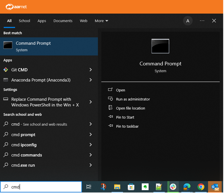The width and height of the screenshot is (224, 193).
Task: Switch to Slack in the taskbar
Action: 173,187
